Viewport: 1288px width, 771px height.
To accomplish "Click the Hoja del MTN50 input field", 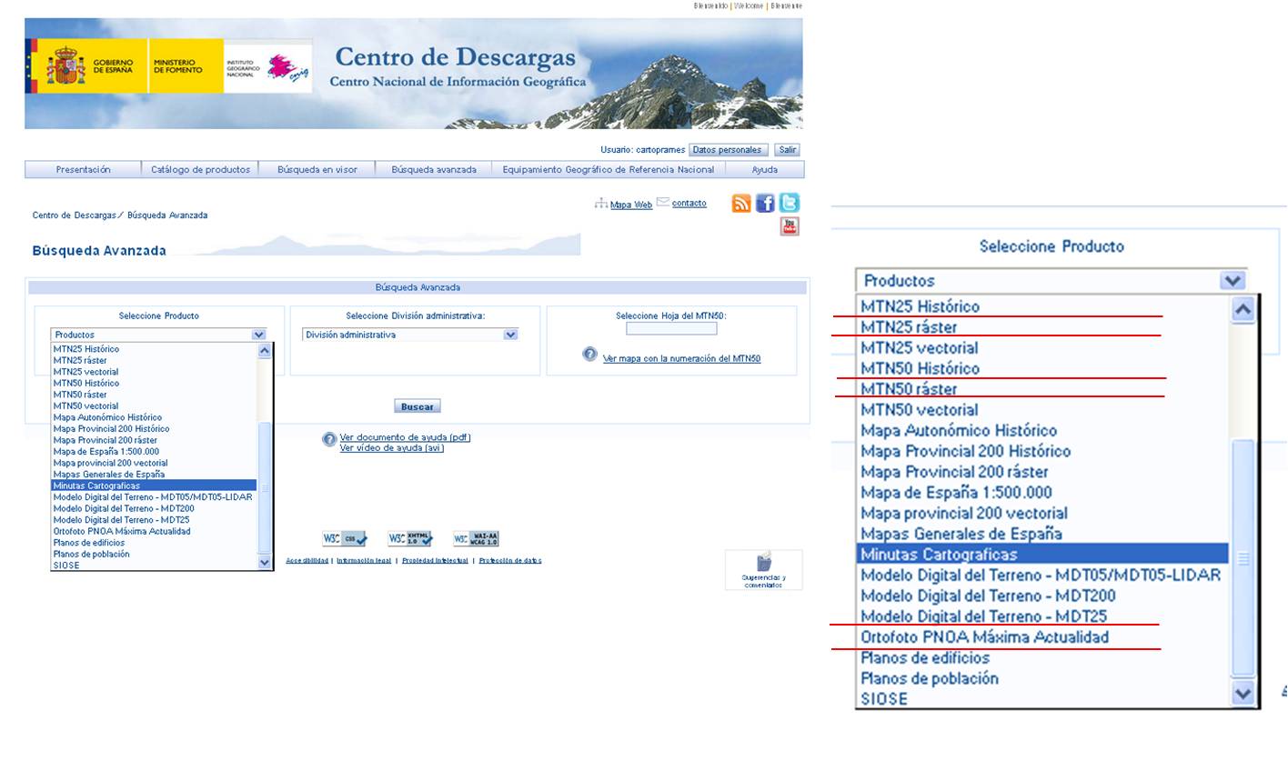I will [672, 328].
